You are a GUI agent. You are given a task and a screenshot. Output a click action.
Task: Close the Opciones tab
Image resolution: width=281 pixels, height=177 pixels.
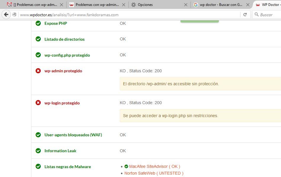(186, 5)
